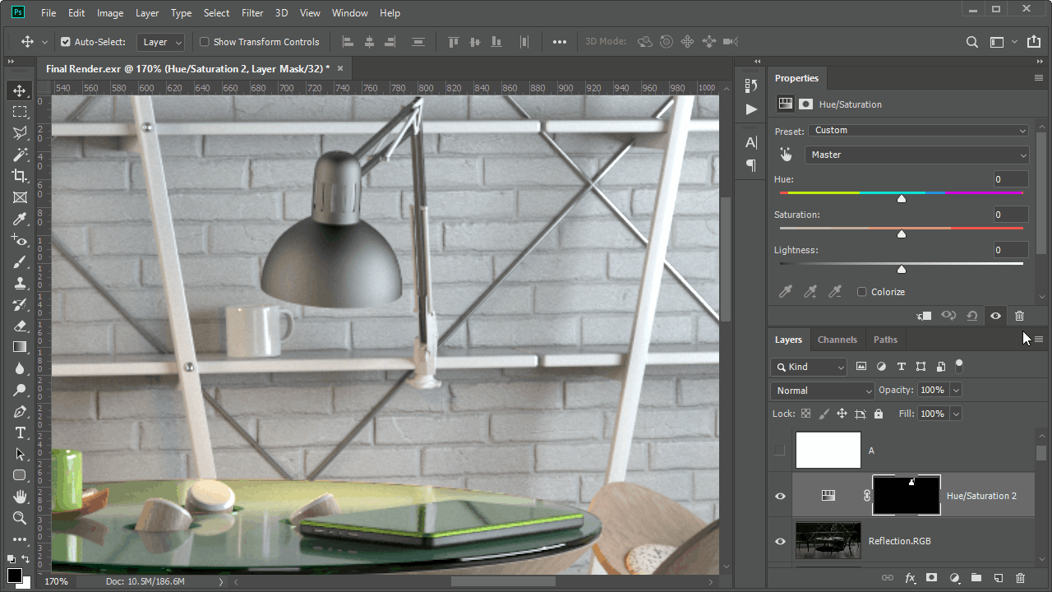Open the Select menu
The image size is (1052, 592).
(216, 13)
